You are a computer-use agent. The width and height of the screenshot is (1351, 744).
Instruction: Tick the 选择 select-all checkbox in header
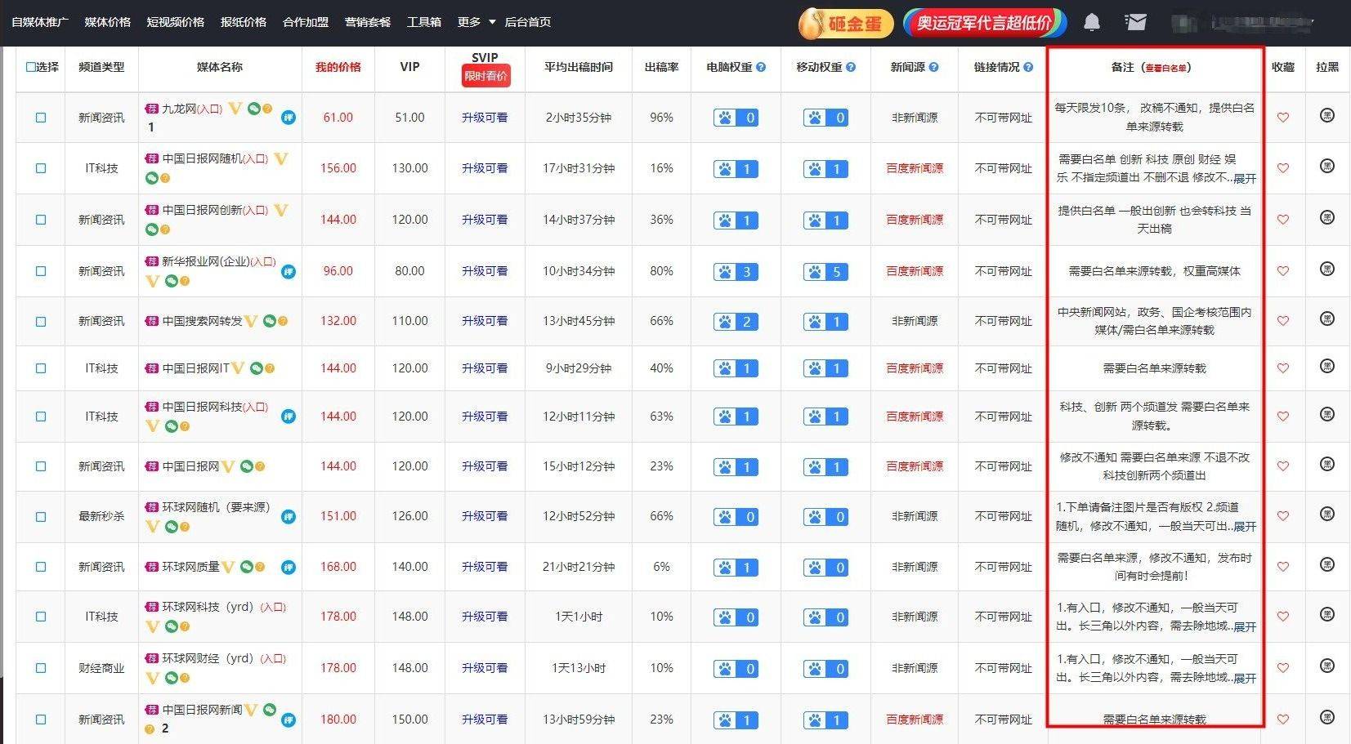(x=31, y=67)
